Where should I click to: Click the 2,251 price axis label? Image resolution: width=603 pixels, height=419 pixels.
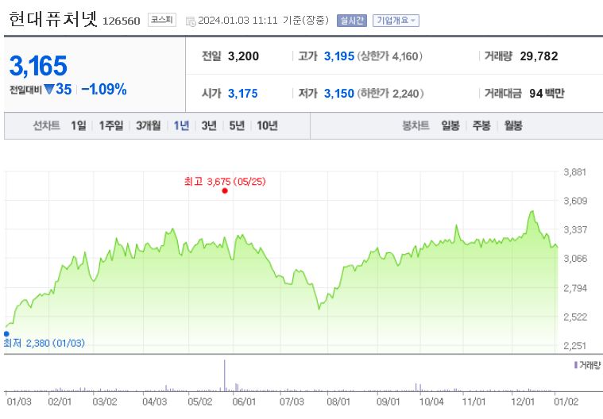575,346
